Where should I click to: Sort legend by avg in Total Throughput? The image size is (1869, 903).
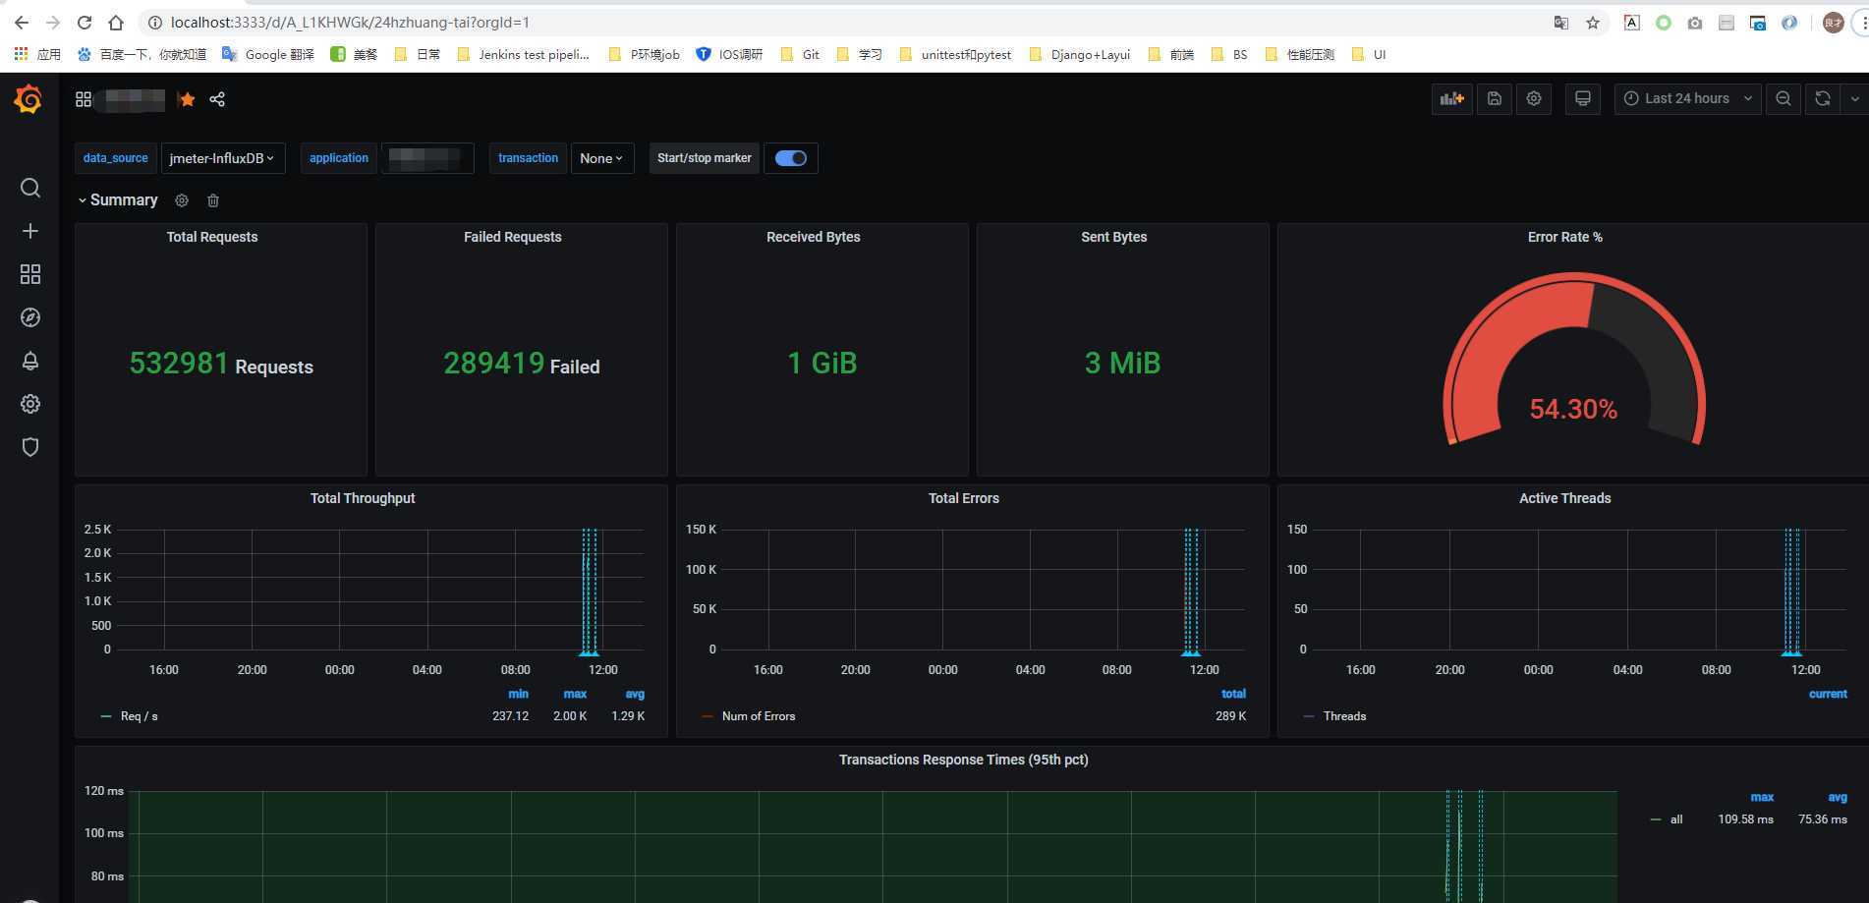click(635, 694)
